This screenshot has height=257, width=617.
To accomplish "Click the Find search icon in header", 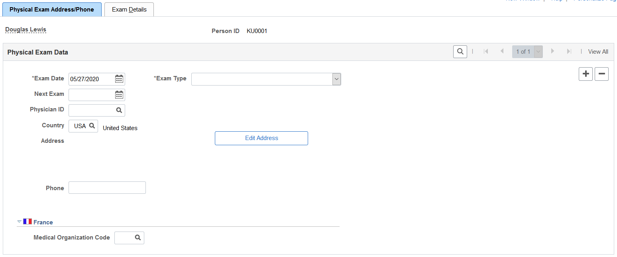I will (x=460, y=51).
